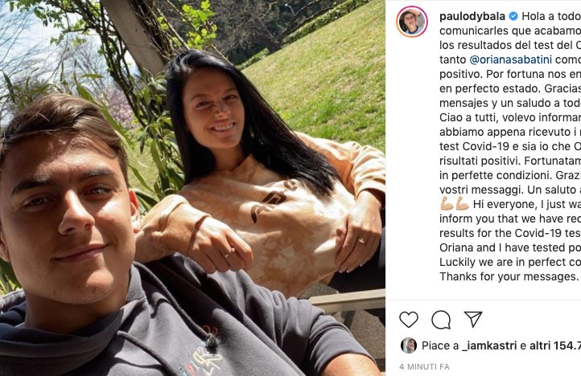Click the 'Ciao a tutti' Italian caption line

click(510, 117)
